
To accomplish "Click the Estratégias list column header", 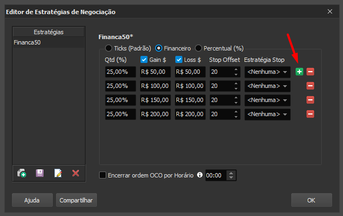I will 48,32.
